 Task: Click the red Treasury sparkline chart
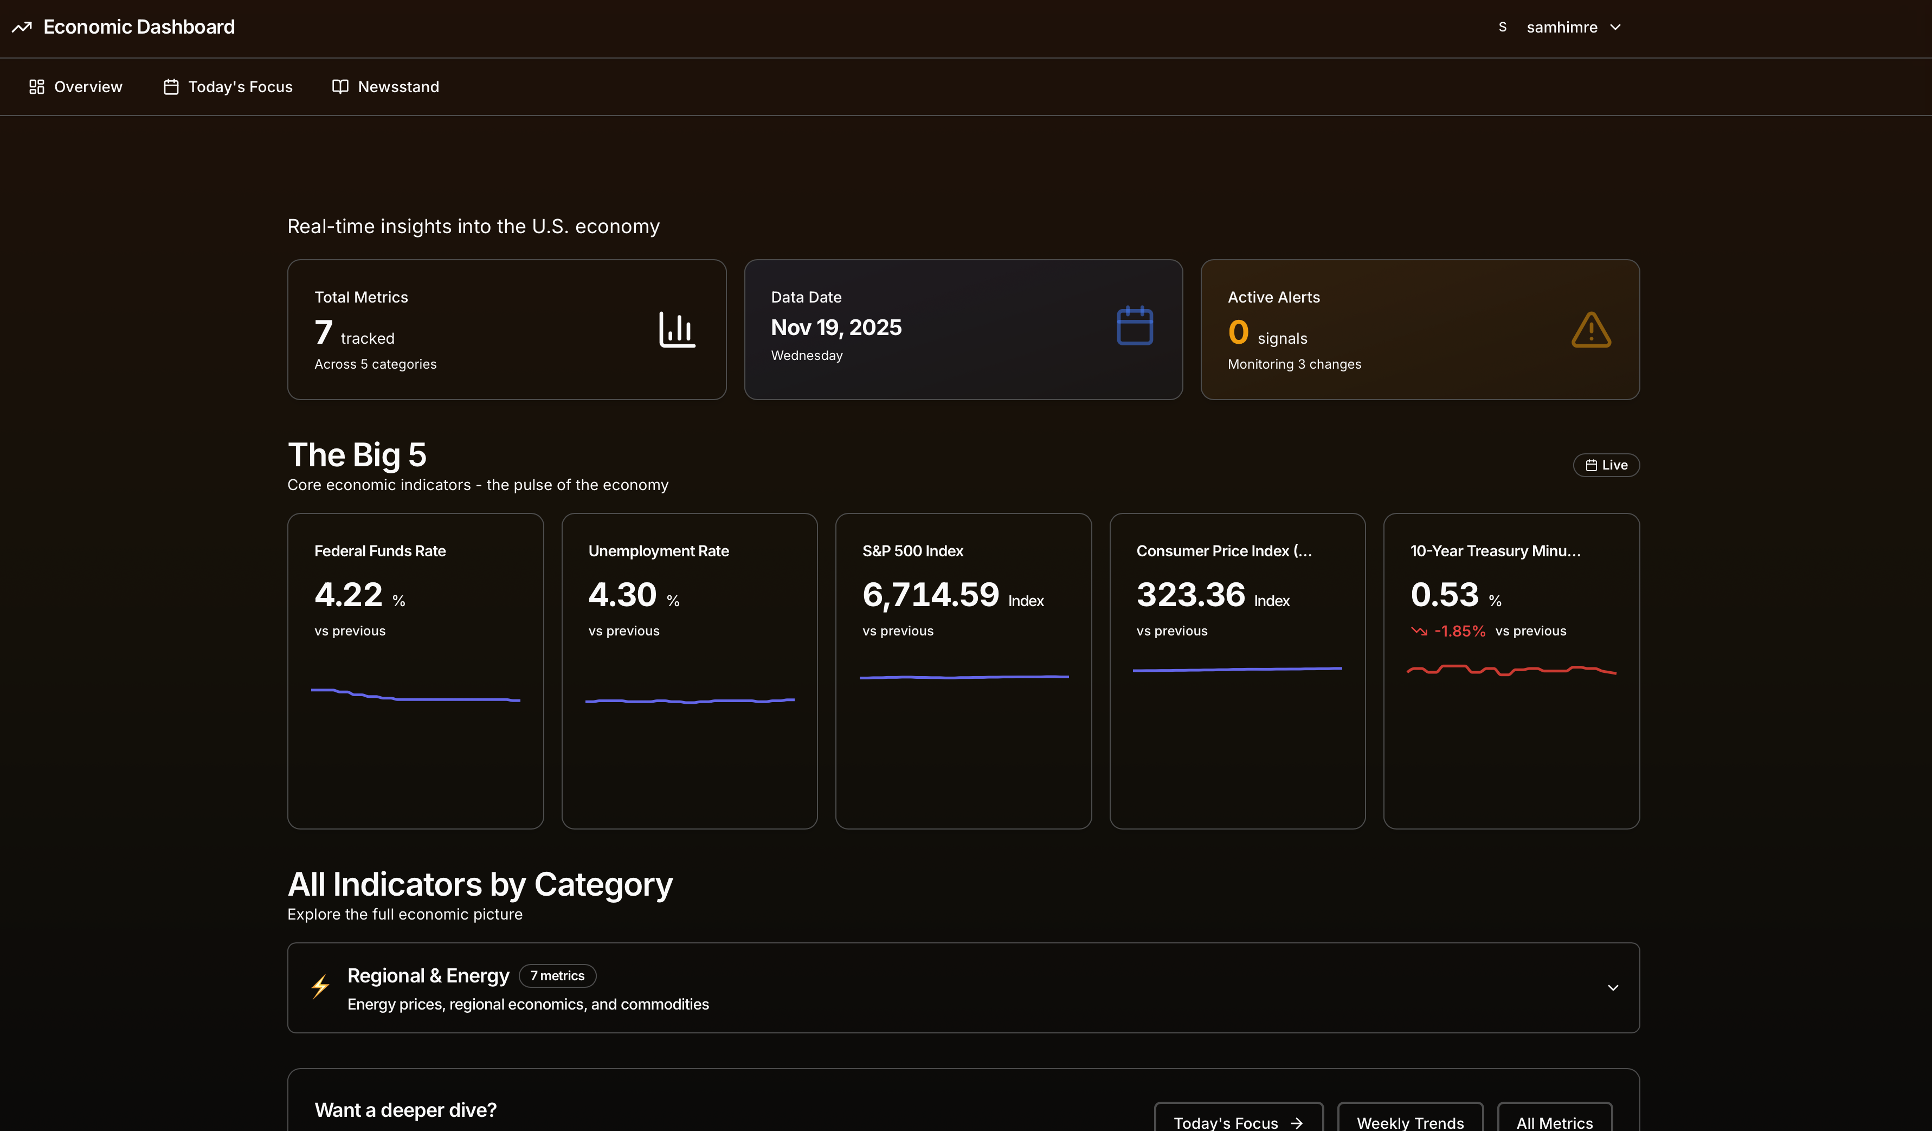1510,670
